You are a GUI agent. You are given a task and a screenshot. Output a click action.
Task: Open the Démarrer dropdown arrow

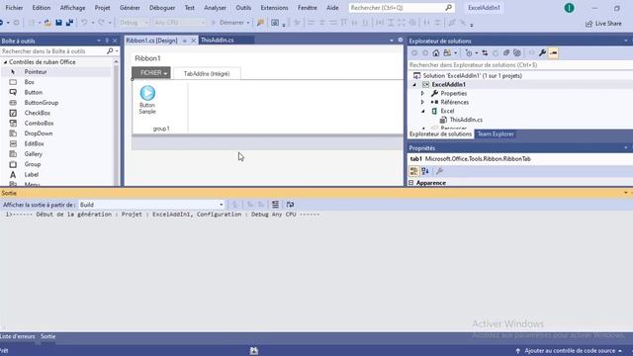(248, 23)
